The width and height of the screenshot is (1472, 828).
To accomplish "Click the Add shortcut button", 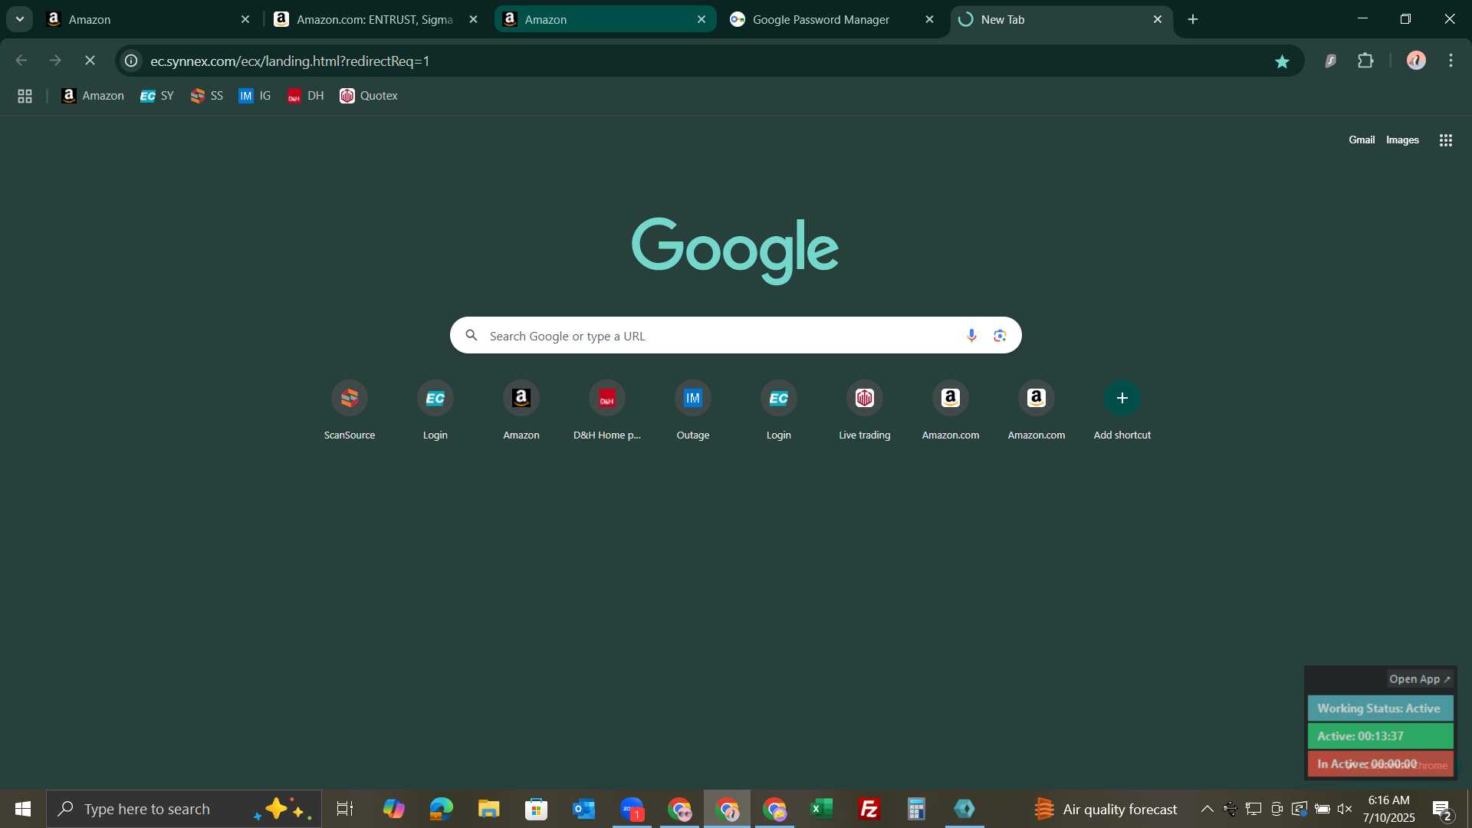I will (1122, 412).
